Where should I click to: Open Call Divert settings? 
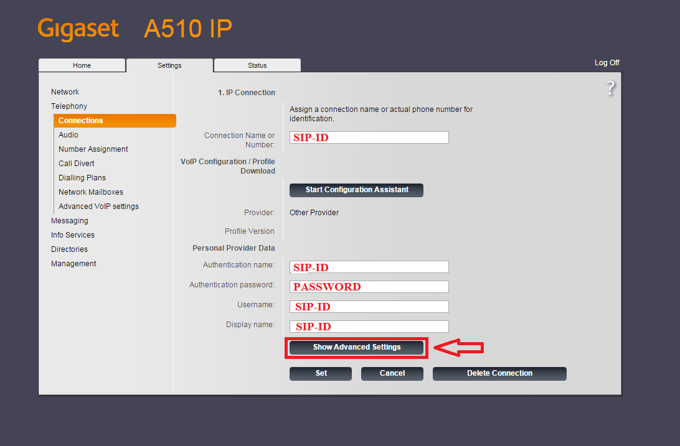(x=77, y=163)
